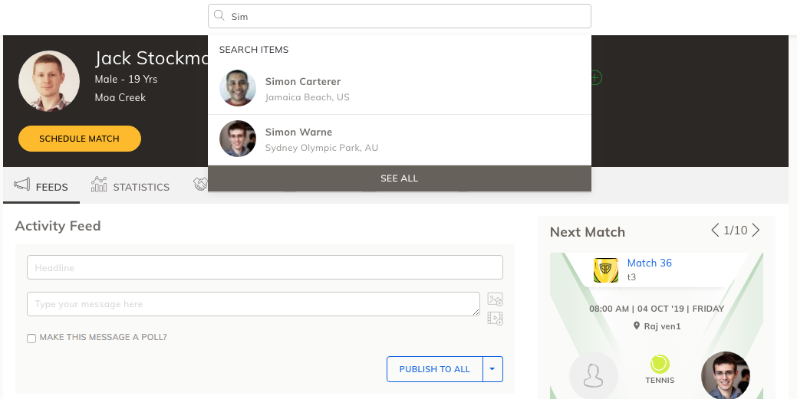
Task: Click the Headline input field
Action: click(265, 267)
